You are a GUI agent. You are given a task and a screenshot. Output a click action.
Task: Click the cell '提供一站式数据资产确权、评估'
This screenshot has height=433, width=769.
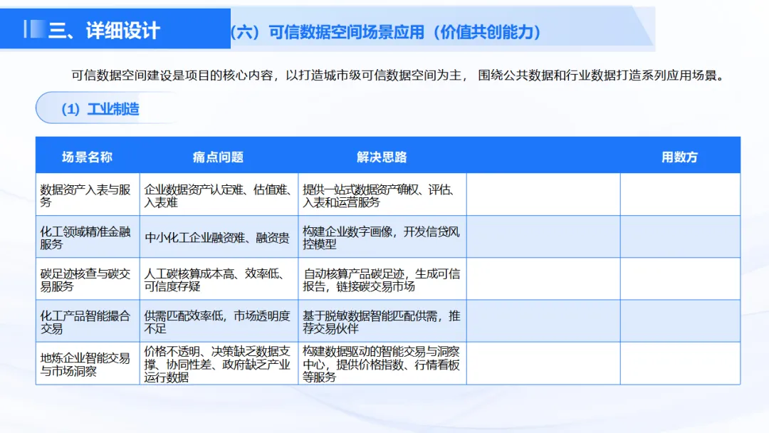(382, 194)
